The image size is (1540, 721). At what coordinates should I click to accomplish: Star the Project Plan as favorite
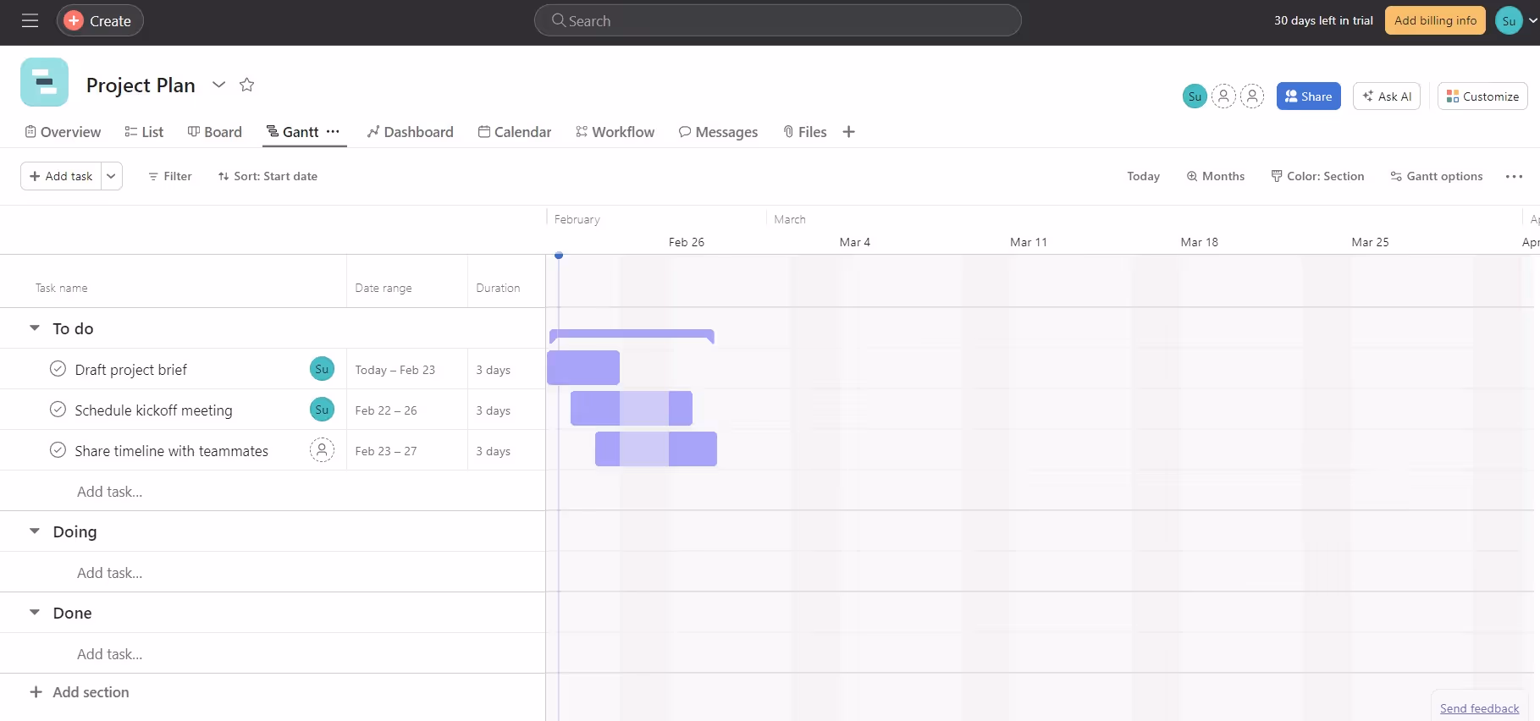pos(246,85)
